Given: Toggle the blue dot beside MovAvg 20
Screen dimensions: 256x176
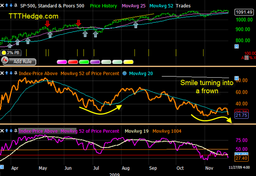Looking at the screenshot, I should (124, 74).
